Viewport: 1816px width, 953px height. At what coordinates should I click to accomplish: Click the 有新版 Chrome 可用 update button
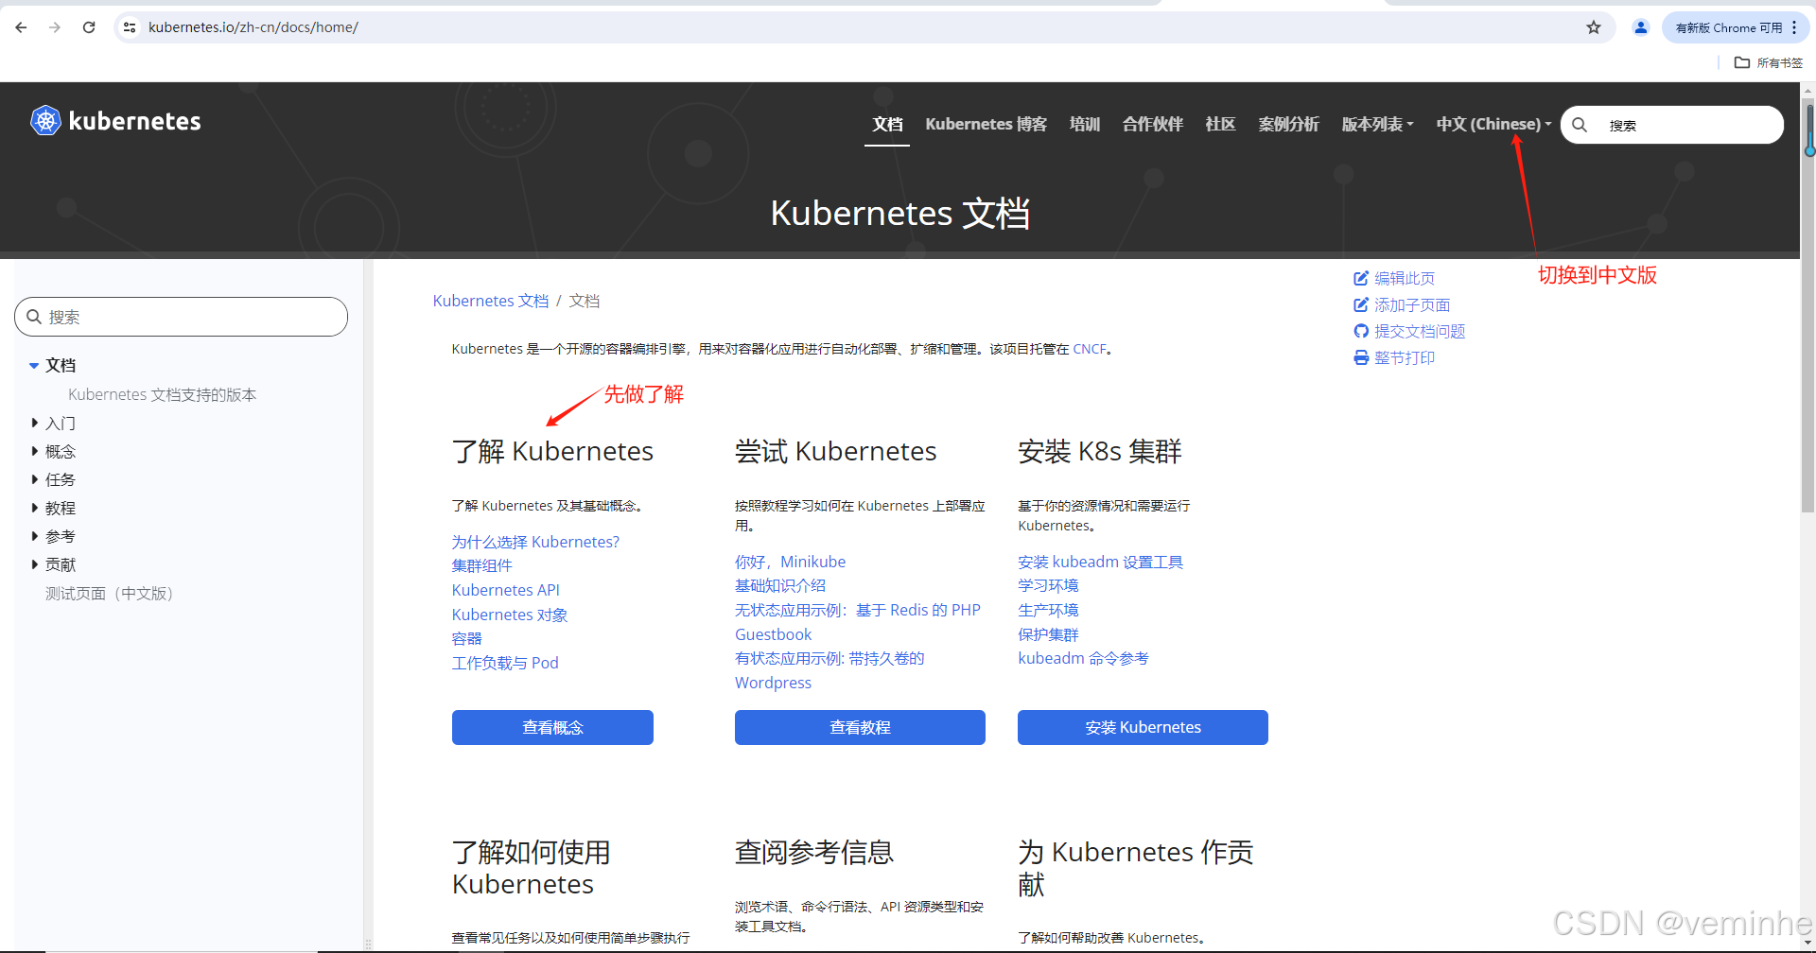point(1728,27)
